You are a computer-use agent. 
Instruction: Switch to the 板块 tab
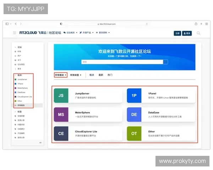[x=92, y=75]
